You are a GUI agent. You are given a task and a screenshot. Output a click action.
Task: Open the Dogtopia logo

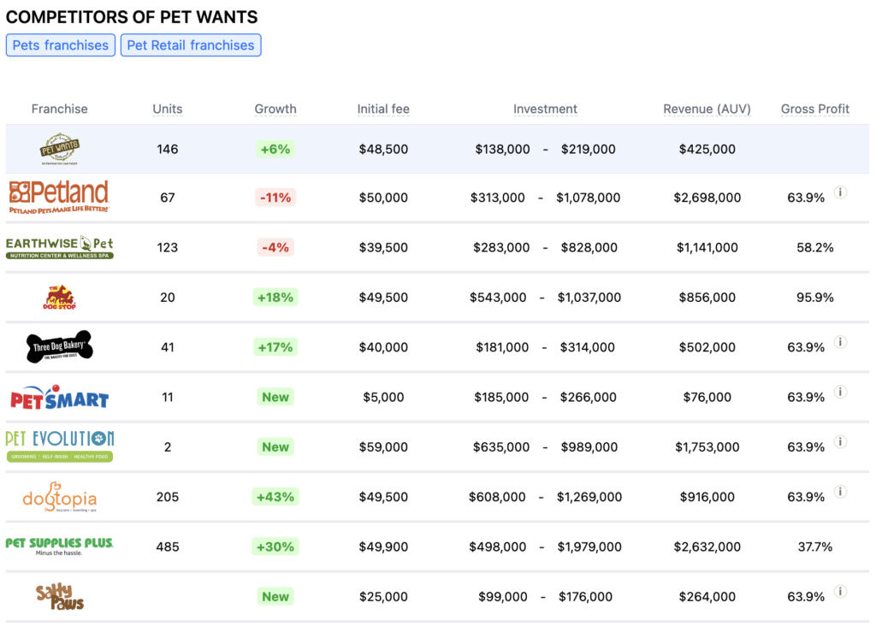(x=60, y=497)
